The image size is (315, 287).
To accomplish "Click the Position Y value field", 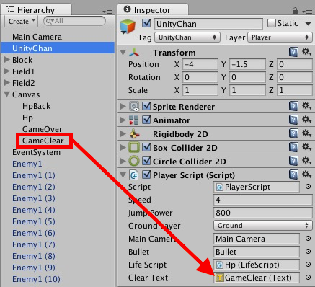I will 247,64.
